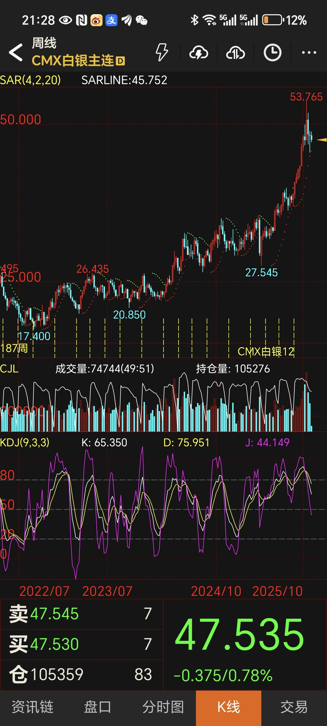Tap the 17.400 low price label
The width and height of the screenshot is (327, 726).
(x=34, y=336)
